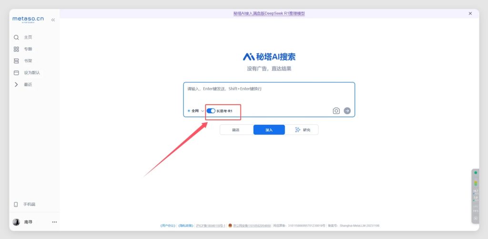Image resolution: width=488 pixels, height=239 pixels.
Task: Click the 没有广告，直达结果 tagline text
Action: tap(269, 69)
